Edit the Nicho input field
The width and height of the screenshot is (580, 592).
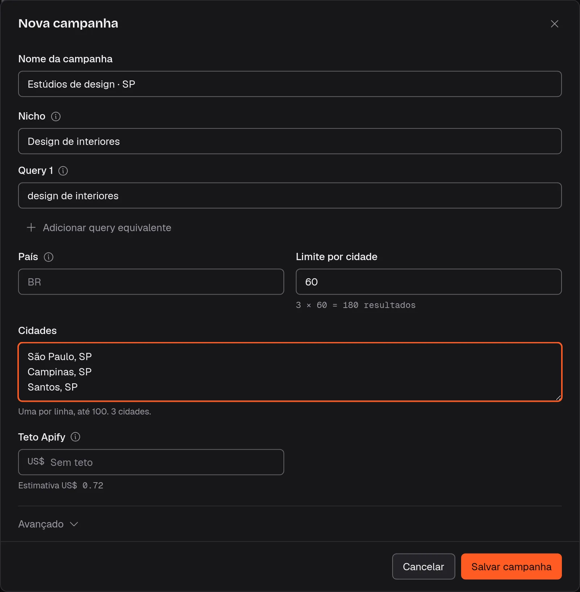pyautogui.click(x=290, y=141)
